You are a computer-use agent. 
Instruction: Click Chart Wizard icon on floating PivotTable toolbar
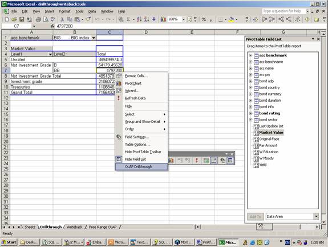171,161
